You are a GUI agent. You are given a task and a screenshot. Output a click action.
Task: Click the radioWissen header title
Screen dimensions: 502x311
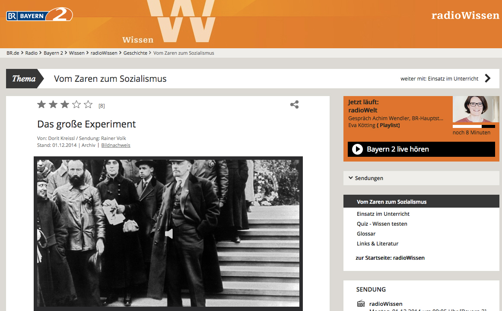465,15
